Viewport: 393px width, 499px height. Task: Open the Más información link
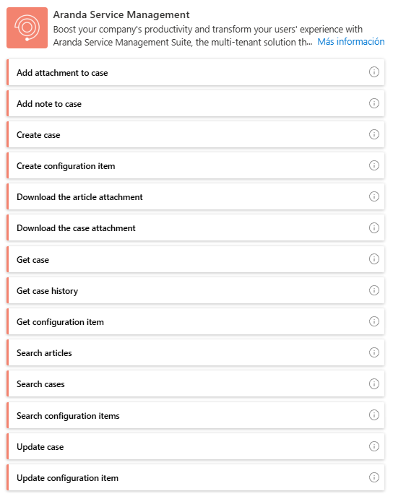click(351, 42)
